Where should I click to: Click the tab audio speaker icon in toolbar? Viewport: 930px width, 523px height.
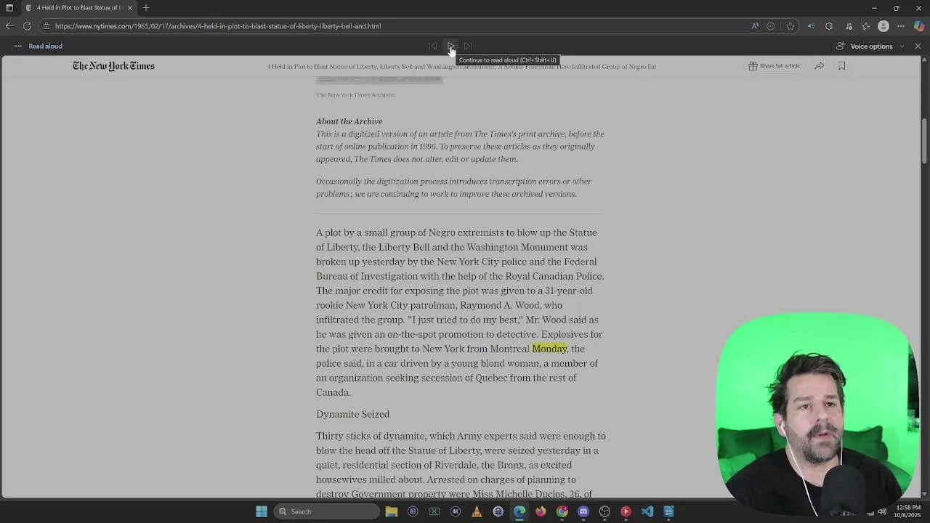pos(811,26)
